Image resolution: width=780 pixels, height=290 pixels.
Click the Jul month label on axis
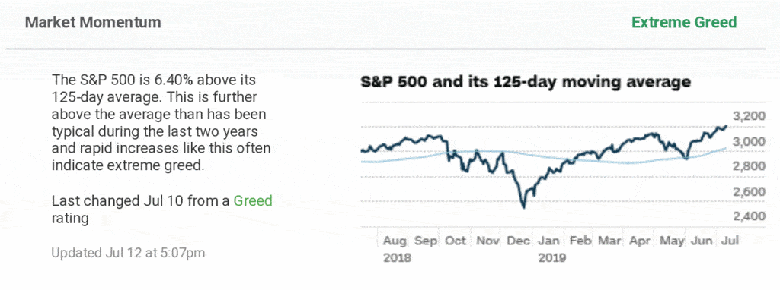730,241
